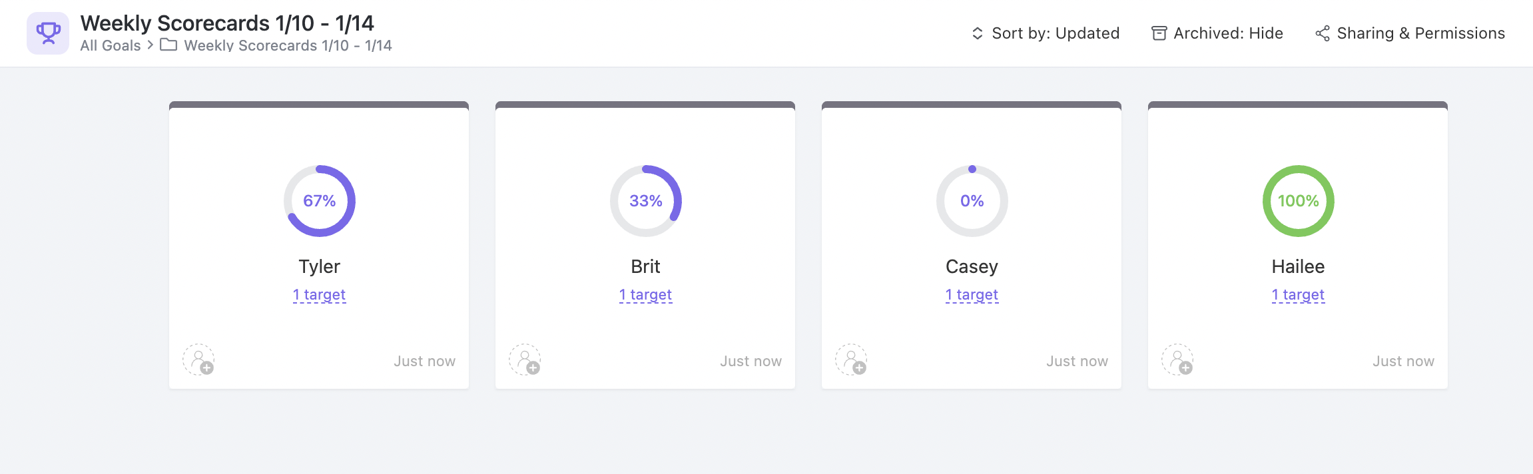Add an owner to Brit's goal
The height and width of the screenshot is (474, 1533).
pos(525,360)
